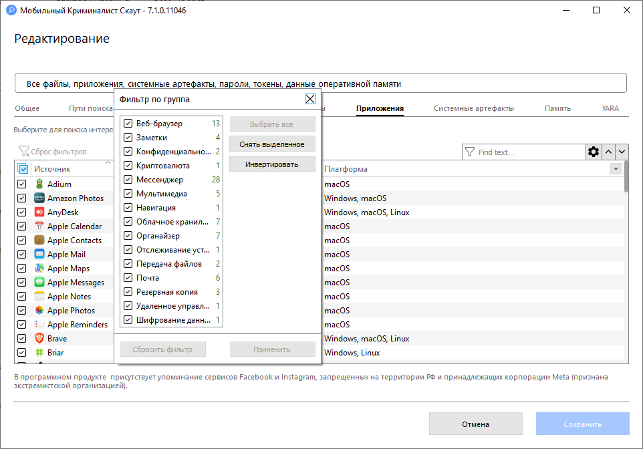
Task: Uncheck the Apple Mail row checkbox
Action: [x=22, y=255]
